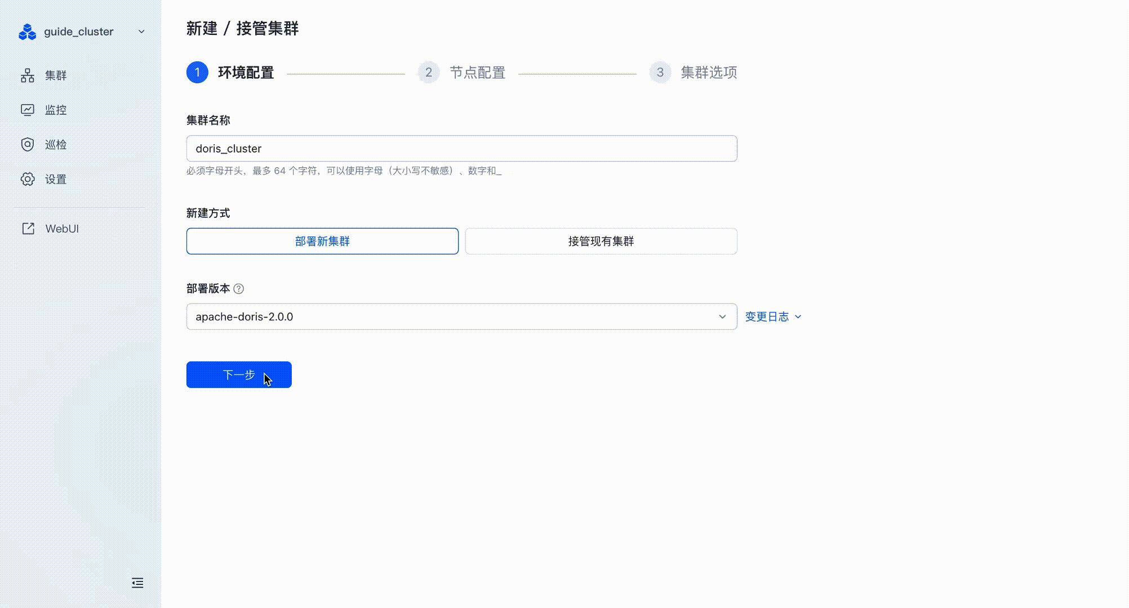
Task: Click the 新建 / 接管集群 page title
Action: (x=242, y=29)
